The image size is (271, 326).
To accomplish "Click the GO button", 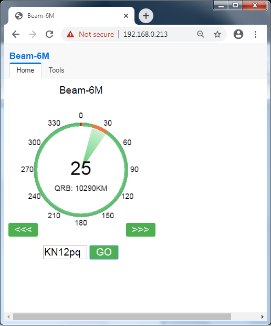I will 104,252.
